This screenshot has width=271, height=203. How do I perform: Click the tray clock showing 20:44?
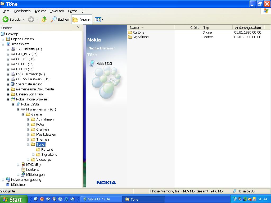tap(263, 199)
